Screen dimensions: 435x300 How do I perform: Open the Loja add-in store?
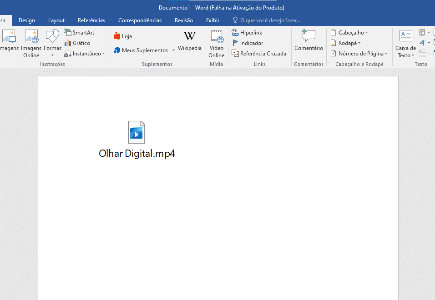pos(123,36)
